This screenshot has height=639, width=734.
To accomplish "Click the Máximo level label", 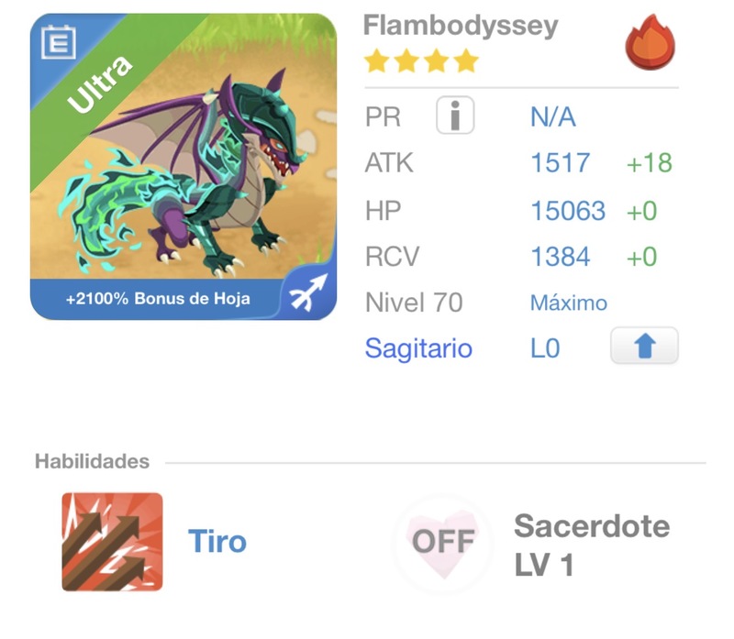I will (x=569, y=303).
